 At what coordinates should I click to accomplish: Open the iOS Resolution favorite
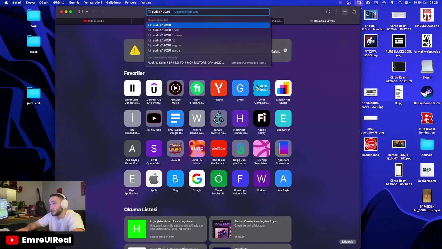(132, 118)
